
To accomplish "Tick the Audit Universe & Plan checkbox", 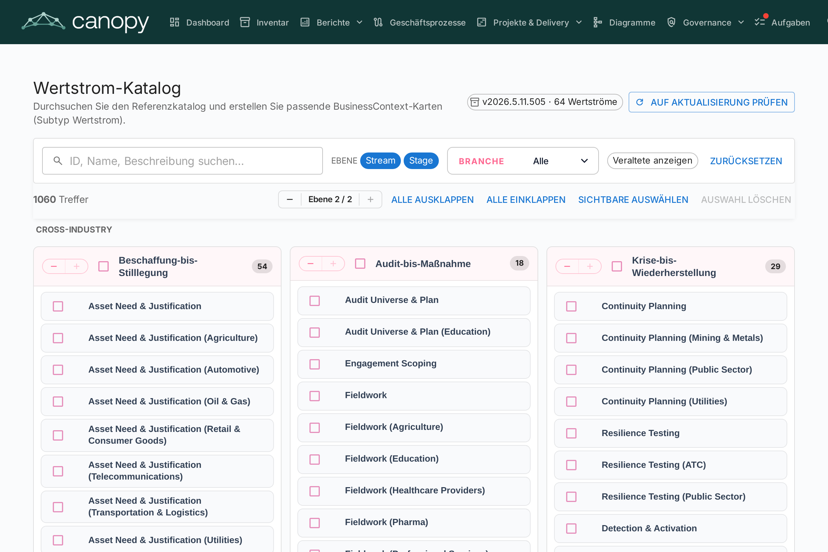I will (315, 300).
